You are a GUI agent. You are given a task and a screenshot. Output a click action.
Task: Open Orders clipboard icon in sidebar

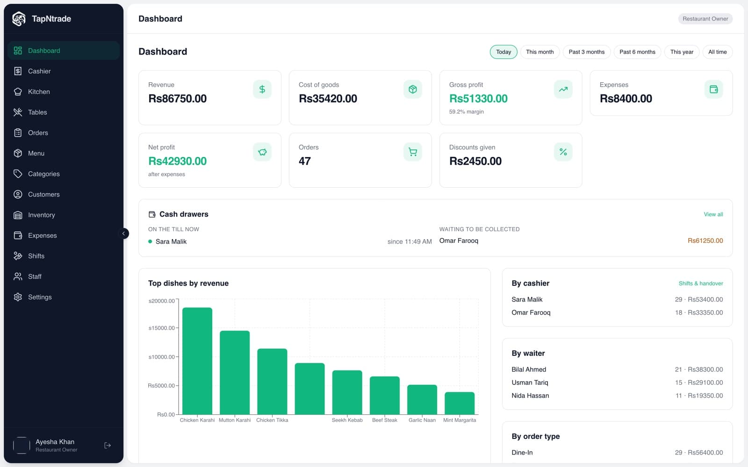18,133
